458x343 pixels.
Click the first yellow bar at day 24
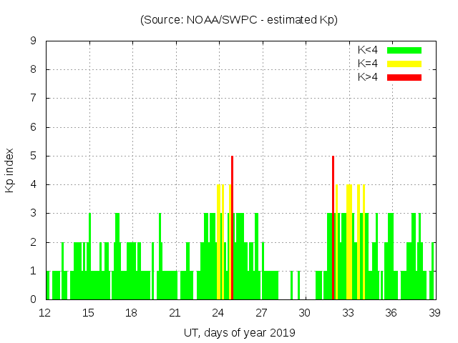pyautogui.click(x=218, y=242)
